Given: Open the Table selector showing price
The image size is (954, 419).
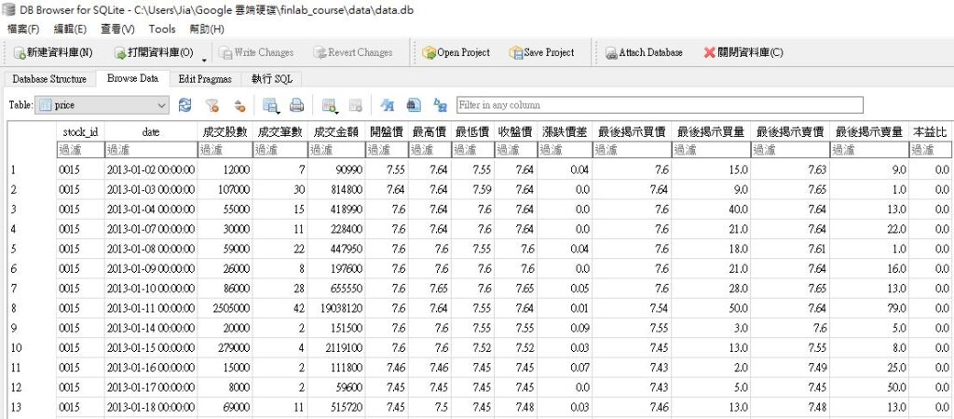Looking at the screenshot, I should 102,105.
